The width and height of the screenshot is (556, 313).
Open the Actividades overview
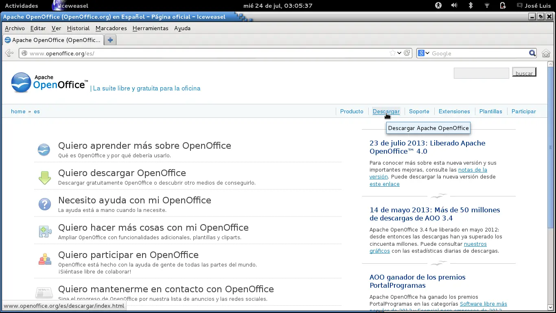21,6
